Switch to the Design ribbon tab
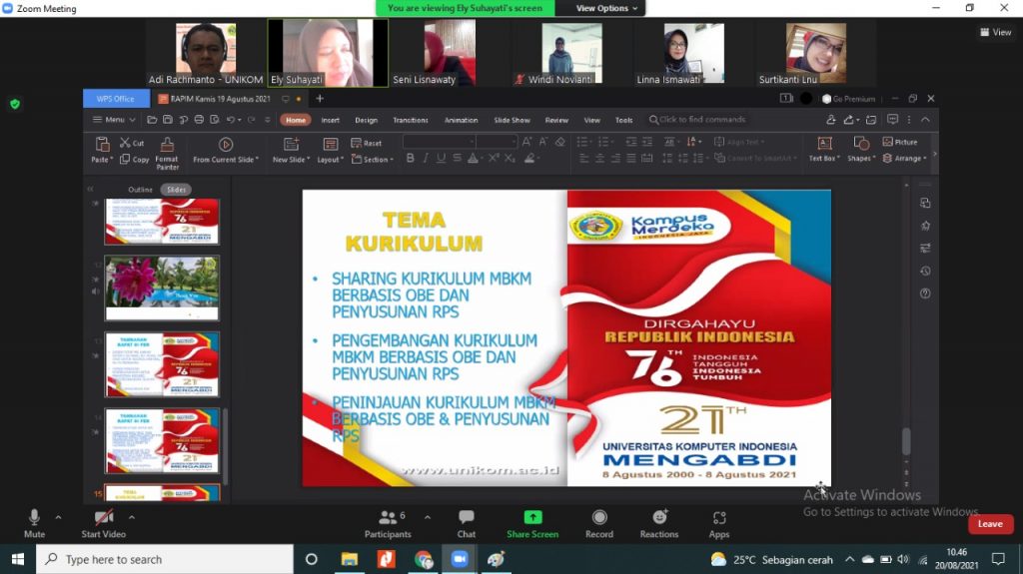1023x574 pixels. point(366,120)
